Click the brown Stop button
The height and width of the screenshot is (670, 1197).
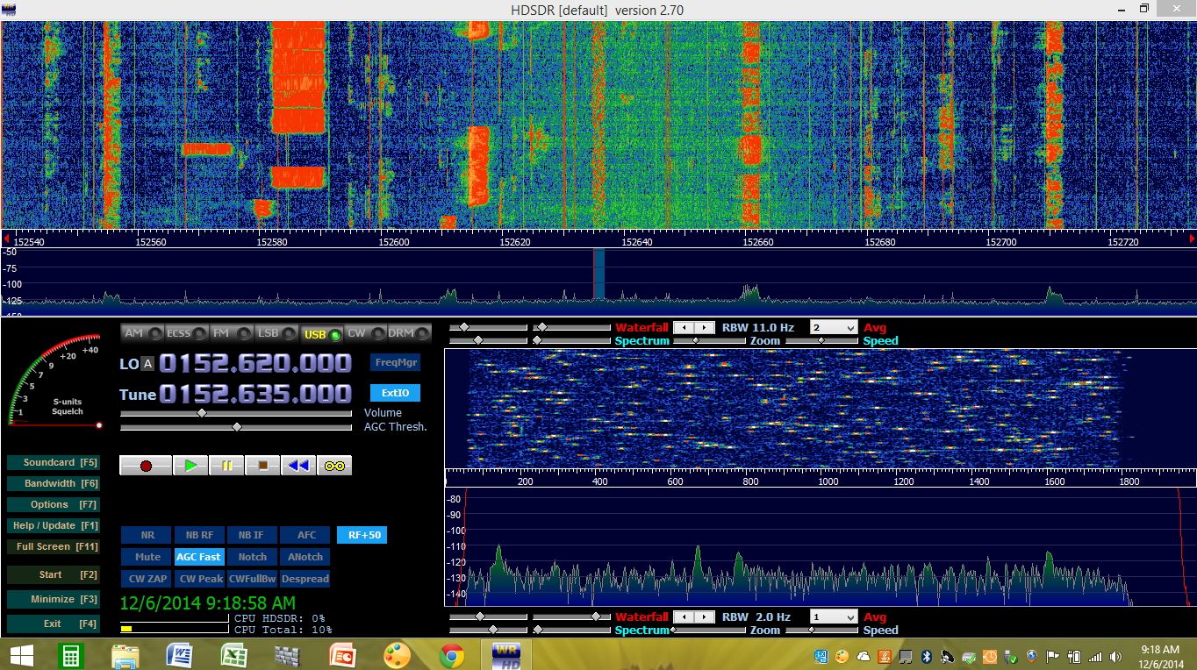pyautogui.click(x=262, y=466)
